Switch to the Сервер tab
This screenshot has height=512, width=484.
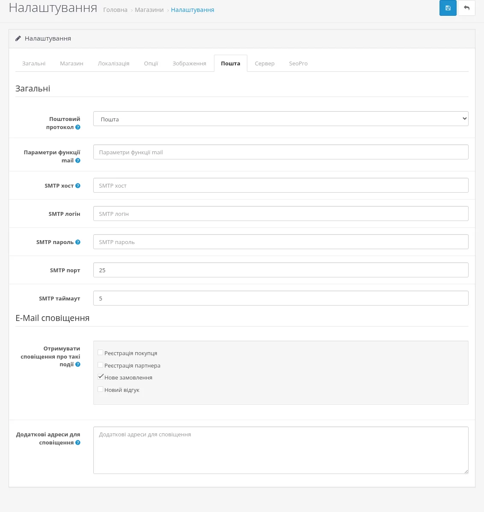(x=264, y=64)
